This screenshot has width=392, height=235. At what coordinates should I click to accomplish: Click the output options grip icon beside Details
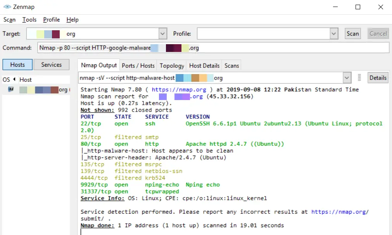click(359, 78)
